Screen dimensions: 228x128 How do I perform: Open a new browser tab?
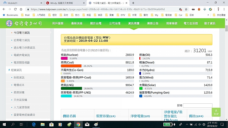pos(133,3)
